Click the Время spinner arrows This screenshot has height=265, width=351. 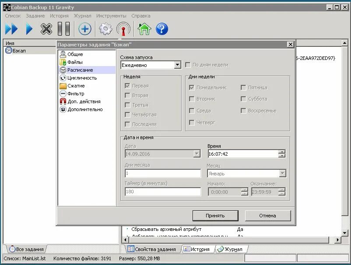[282, 154]
